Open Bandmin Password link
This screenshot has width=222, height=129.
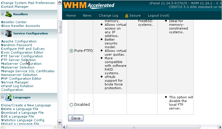coord(17,45)
